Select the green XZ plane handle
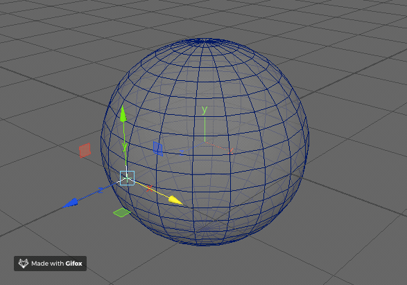This screenshot has width=407, height=285. 122,212
